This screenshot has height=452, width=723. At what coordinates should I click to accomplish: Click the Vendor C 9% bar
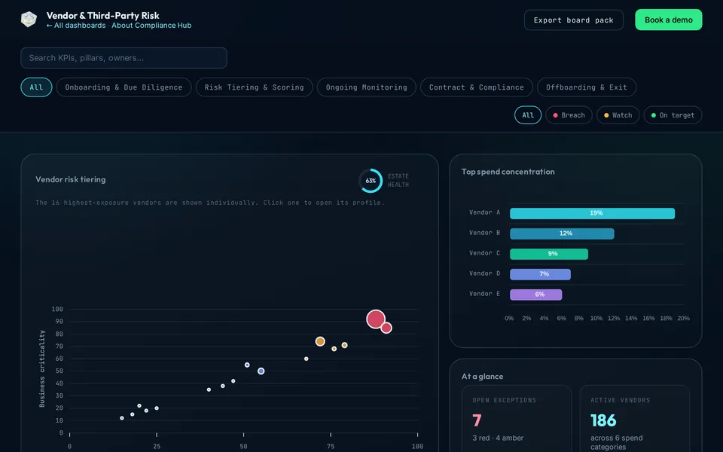pos(549,254)
